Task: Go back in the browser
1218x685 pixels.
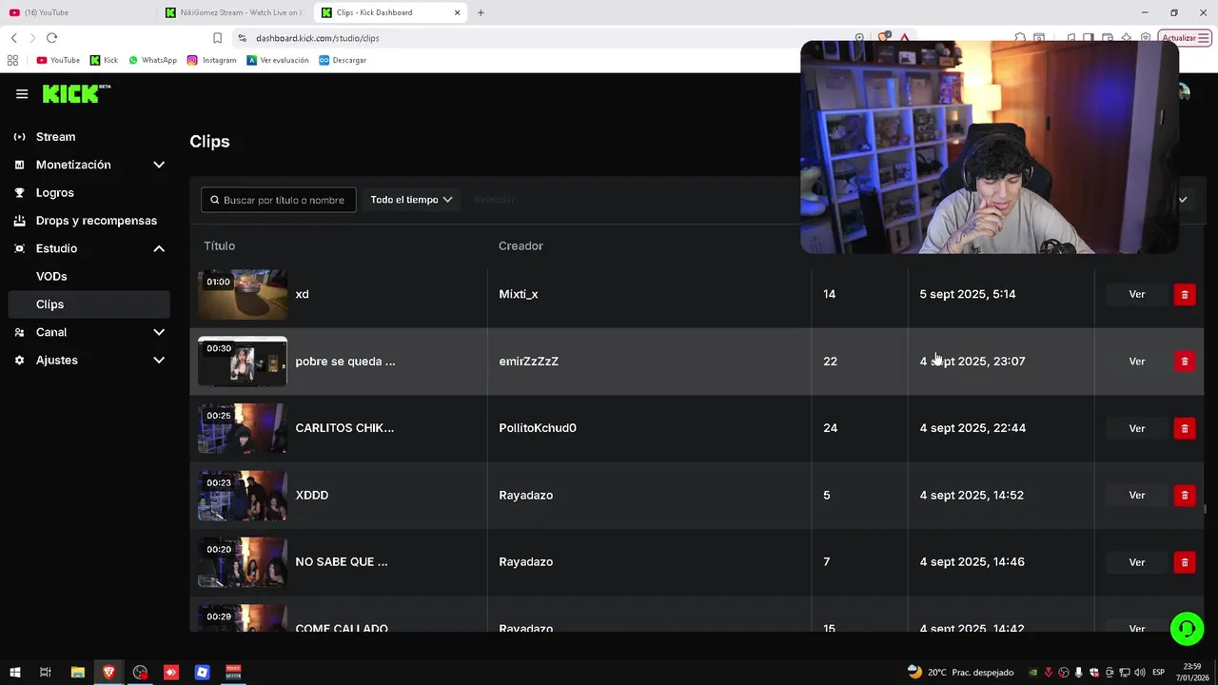Action: 14,38
